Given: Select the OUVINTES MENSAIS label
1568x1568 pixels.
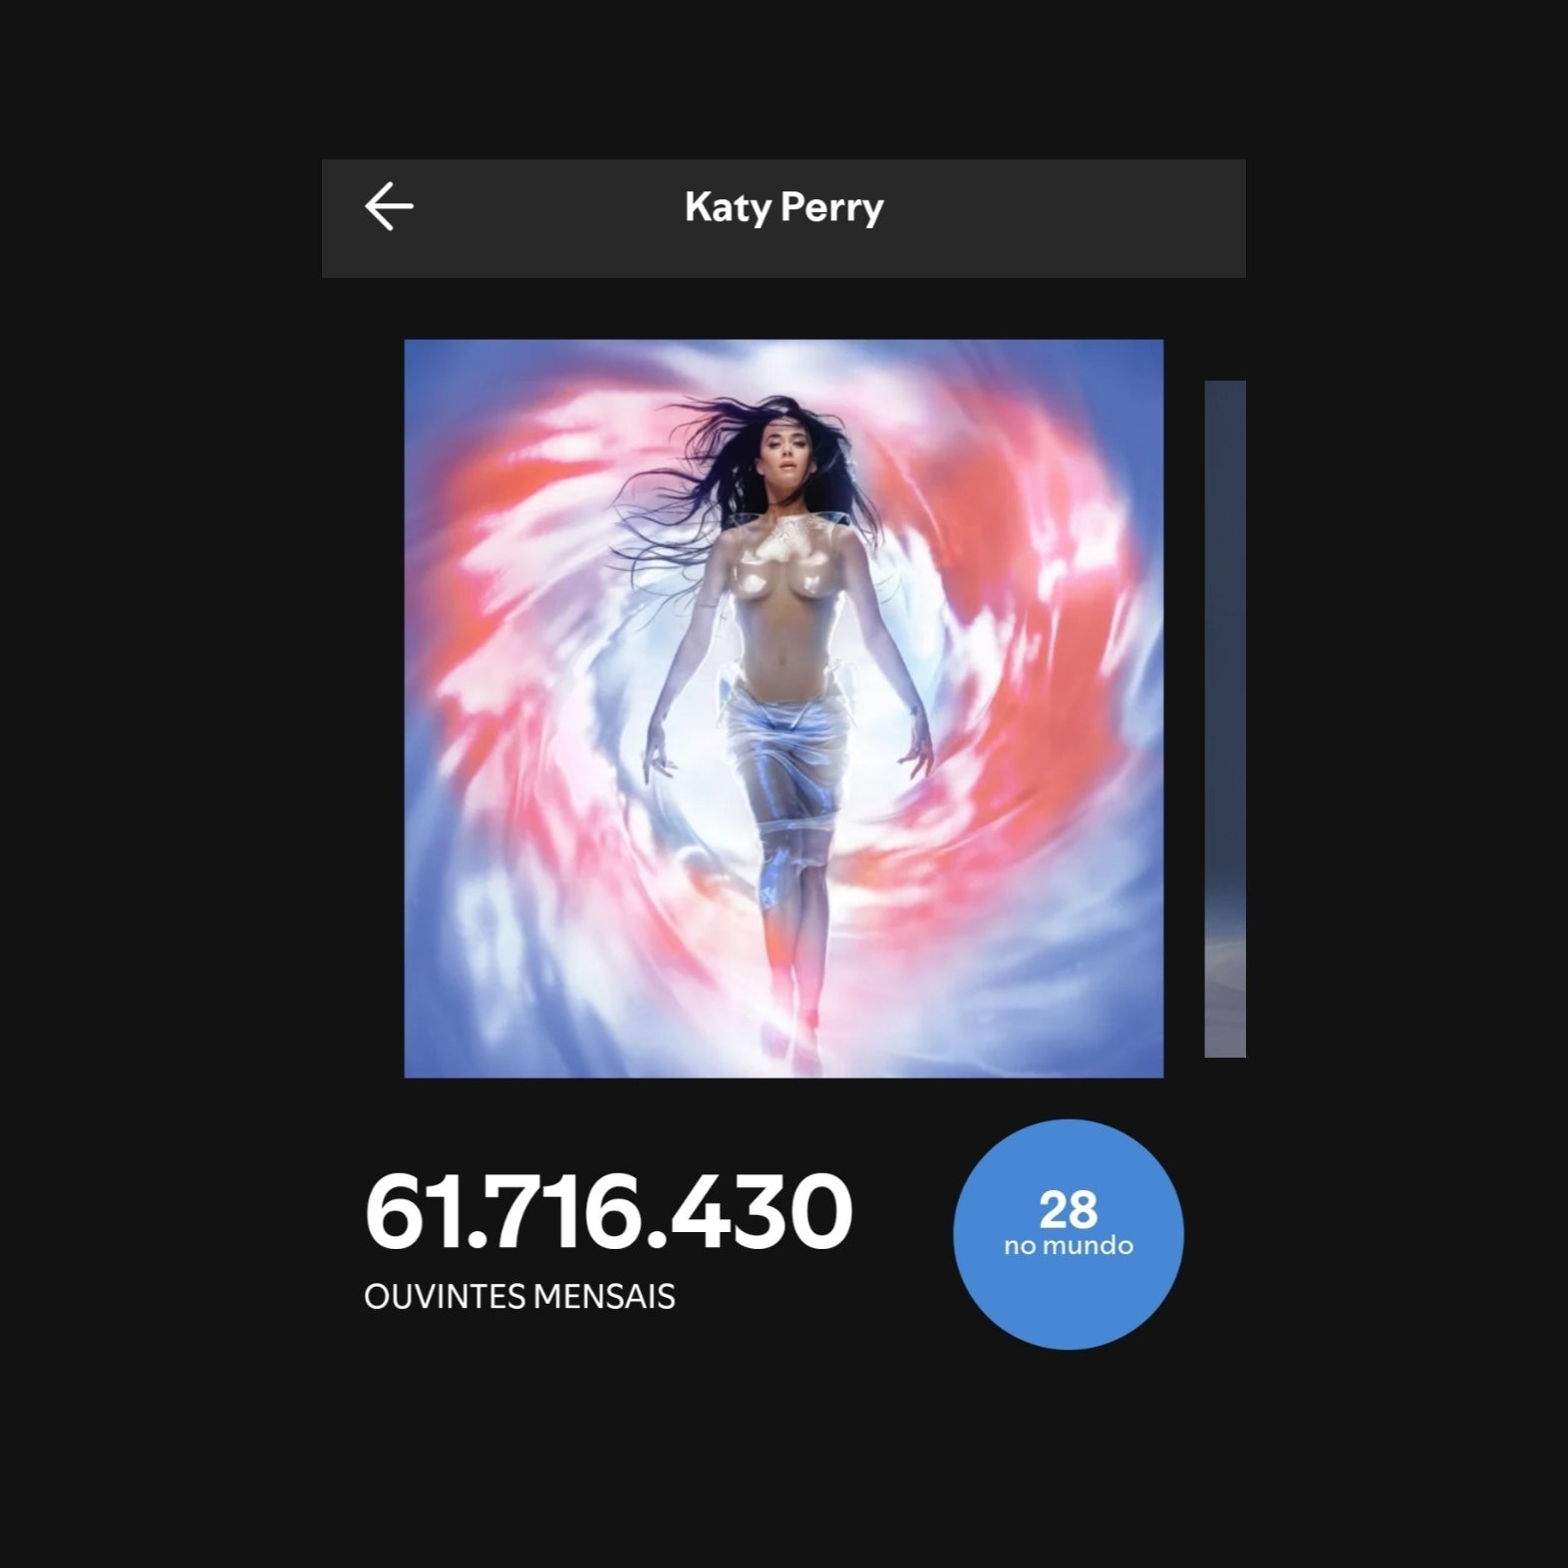Looking at the screenshot, I should point(519,1297).
